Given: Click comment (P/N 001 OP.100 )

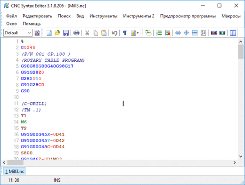Looking at the screenshot, I should click(x=46, y=54).
